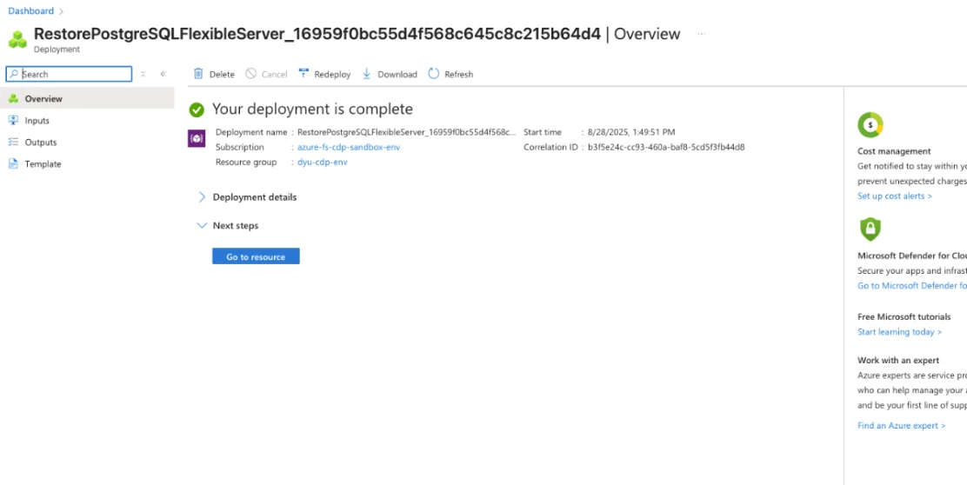Click the Cost management dollar icon
Viewport: 967px width, 485px height.
pos(870,125)
